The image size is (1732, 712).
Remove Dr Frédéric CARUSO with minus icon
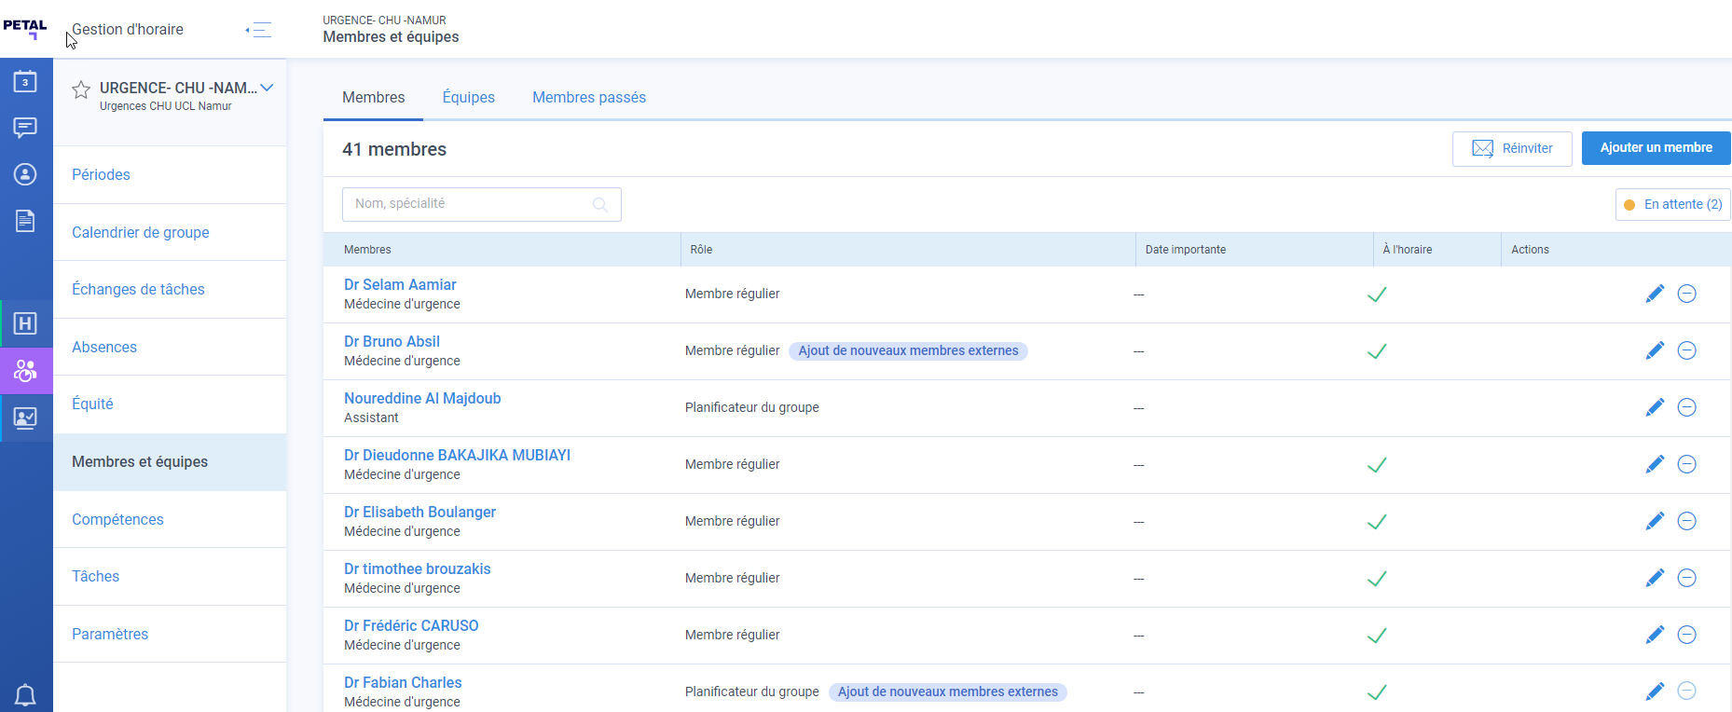1686,635
